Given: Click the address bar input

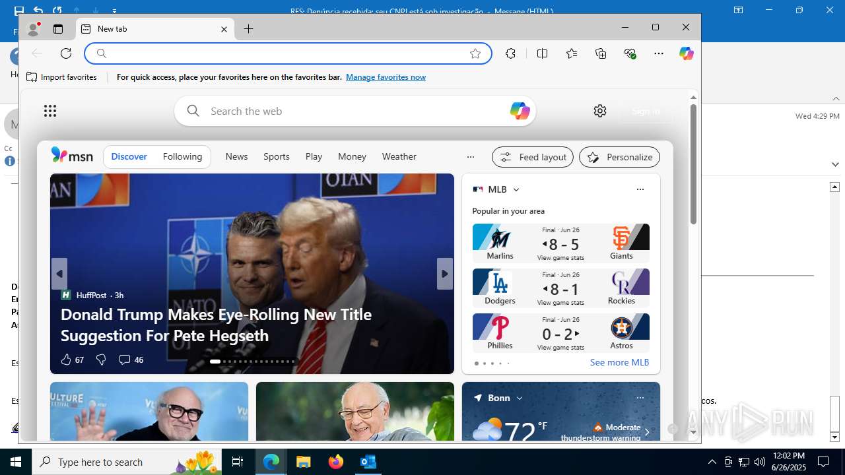Looking at the screenshot, I should click(288, 53).
